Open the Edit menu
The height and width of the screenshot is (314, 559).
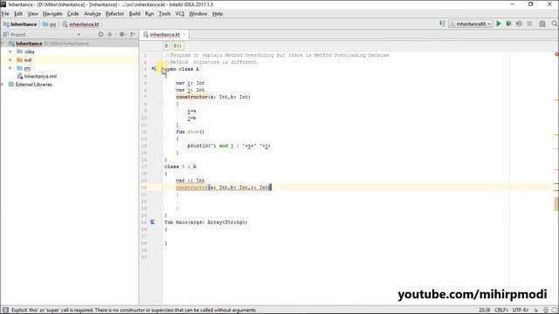pos(18,14)
